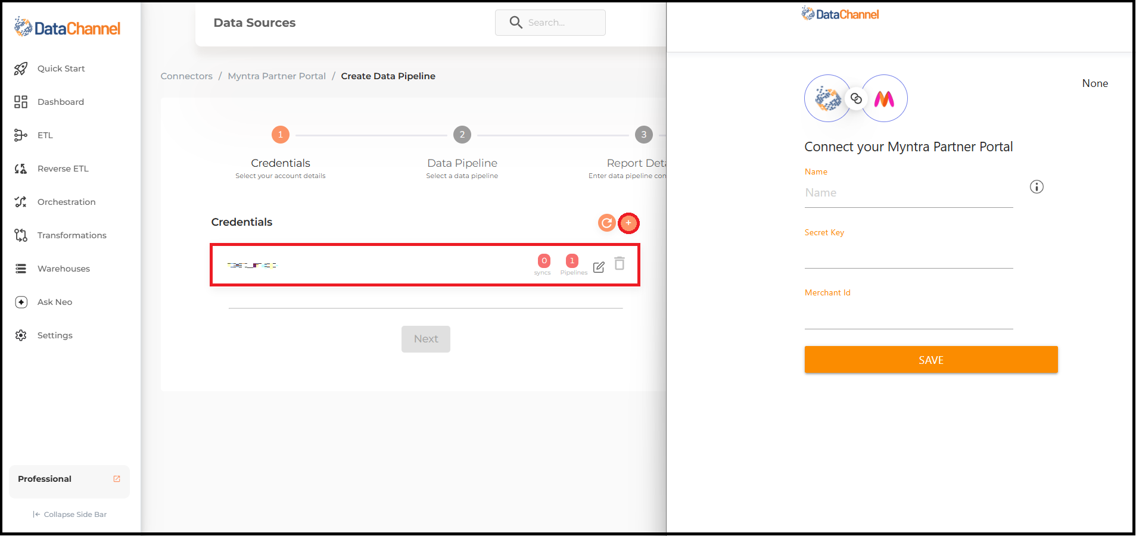This screenshot has height=536, width=1136.
Task: Delete the existing credential
Action: click(620, 264)
